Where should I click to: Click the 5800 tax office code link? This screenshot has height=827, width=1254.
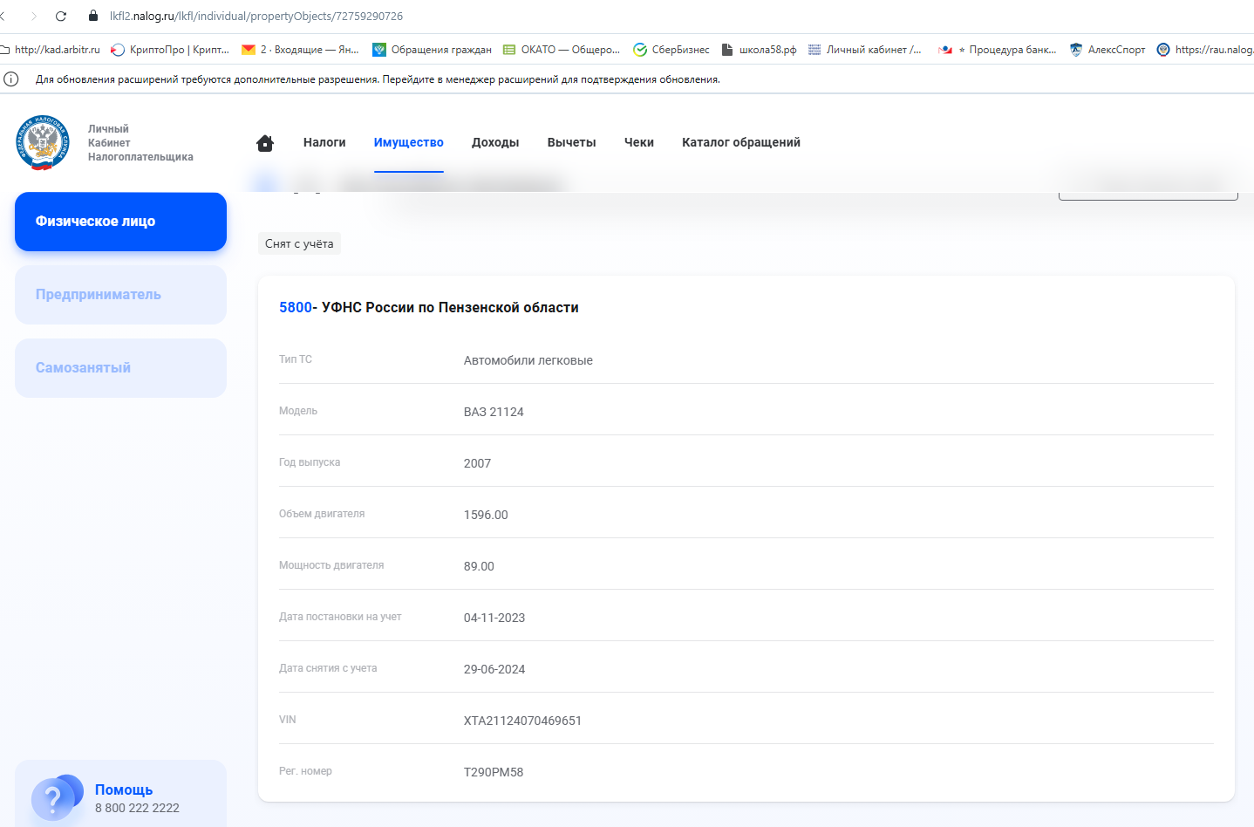295,307
